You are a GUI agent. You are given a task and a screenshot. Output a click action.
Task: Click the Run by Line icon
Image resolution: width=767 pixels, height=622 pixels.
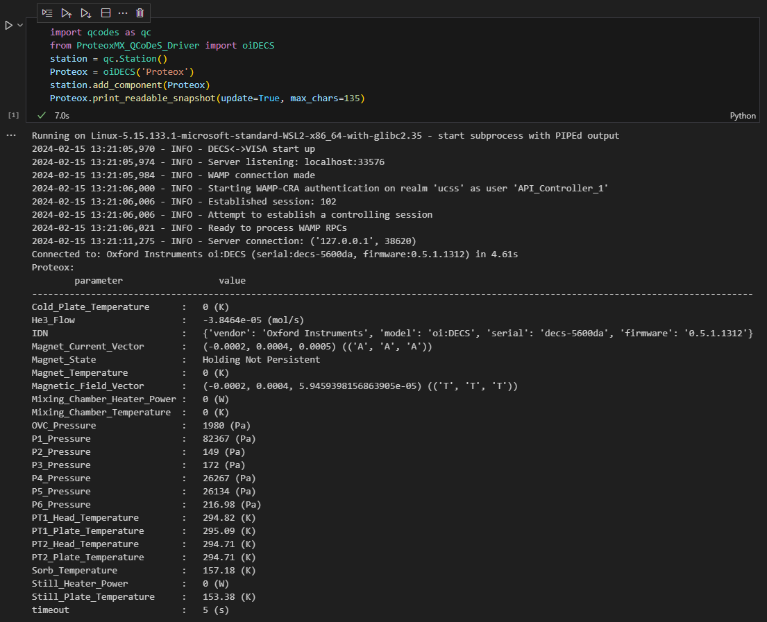pos(47,12)
